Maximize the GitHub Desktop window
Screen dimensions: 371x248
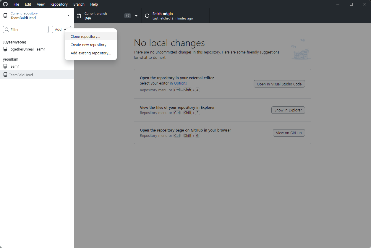[x=351, y=4]
